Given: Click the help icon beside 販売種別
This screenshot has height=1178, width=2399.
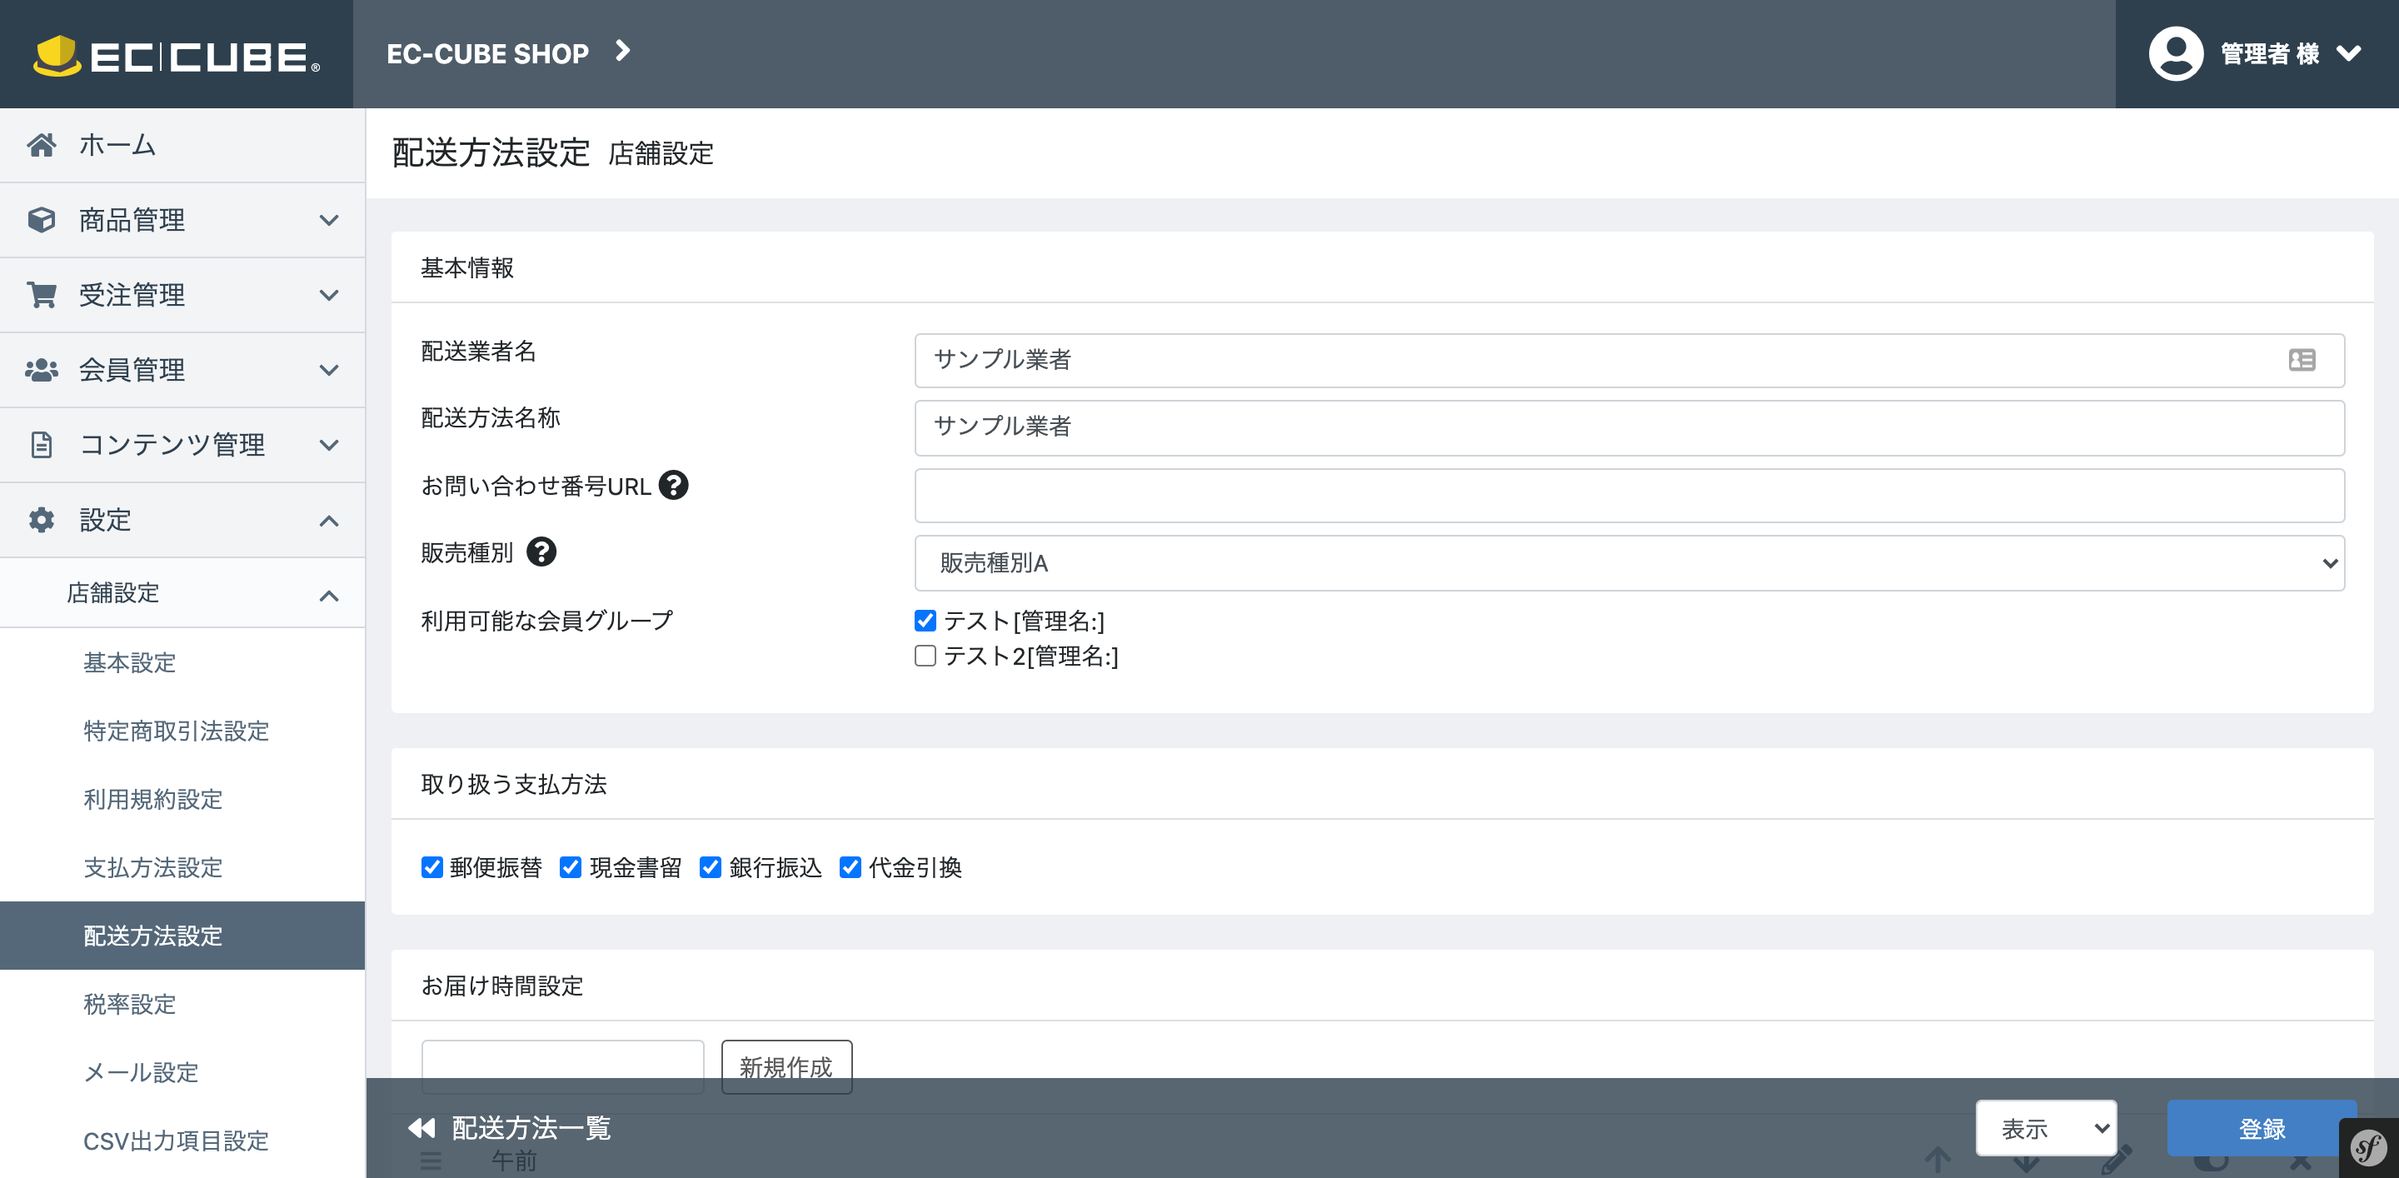Looking at the screenshot, I should 541,552.
